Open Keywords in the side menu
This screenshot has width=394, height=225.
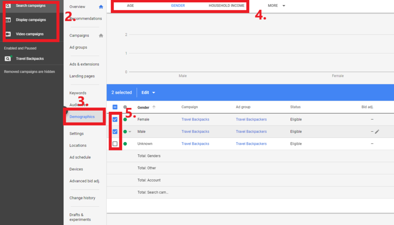pyautogui.click(x=78, y=93)
